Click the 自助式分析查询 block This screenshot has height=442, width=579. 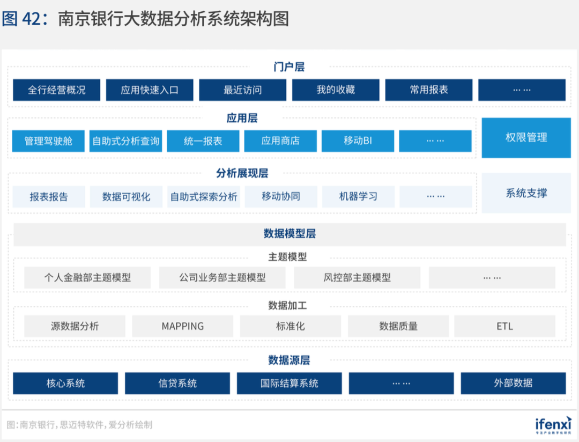(x=125, y=141)
